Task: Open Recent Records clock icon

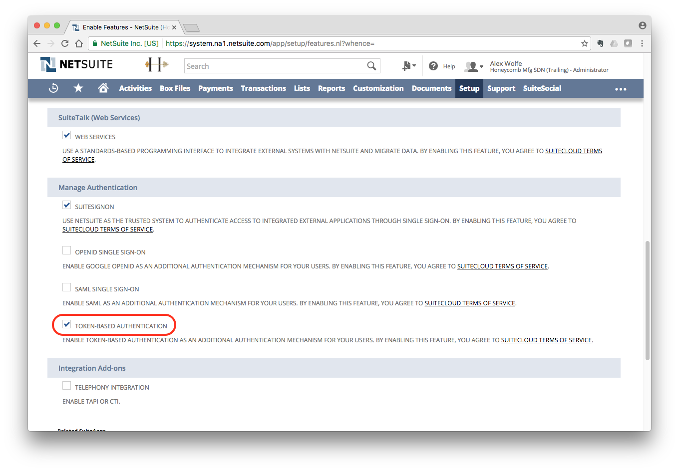Action: (x=53, y=88)
